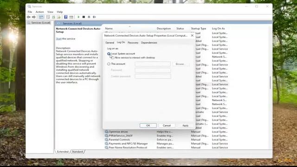Click the Services window title bar icon

pos(29,6)
